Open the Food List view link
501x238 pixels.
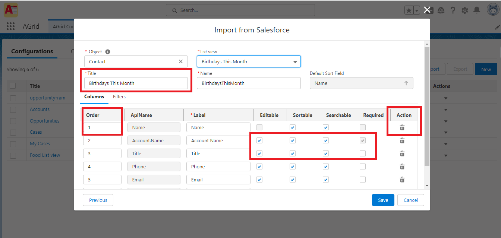tap(45, 155)
